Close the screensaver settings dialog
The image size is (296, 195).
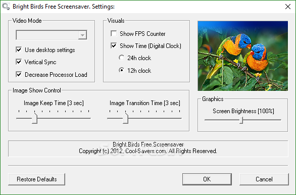(x=288, y=7)
